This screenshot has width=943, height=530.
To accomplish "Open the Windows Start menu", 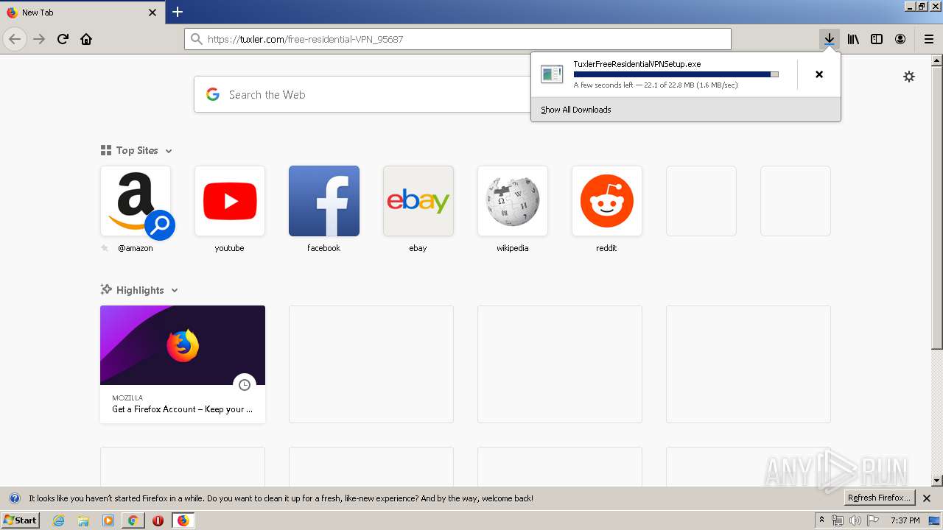I will click(20, 520).
